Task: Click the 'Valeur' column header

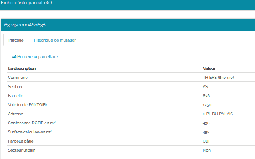Action: (x=209, y=68)
